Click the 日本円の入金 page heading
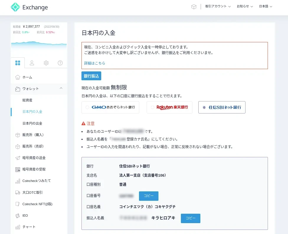288x234 pixels. tap(99, 33)
